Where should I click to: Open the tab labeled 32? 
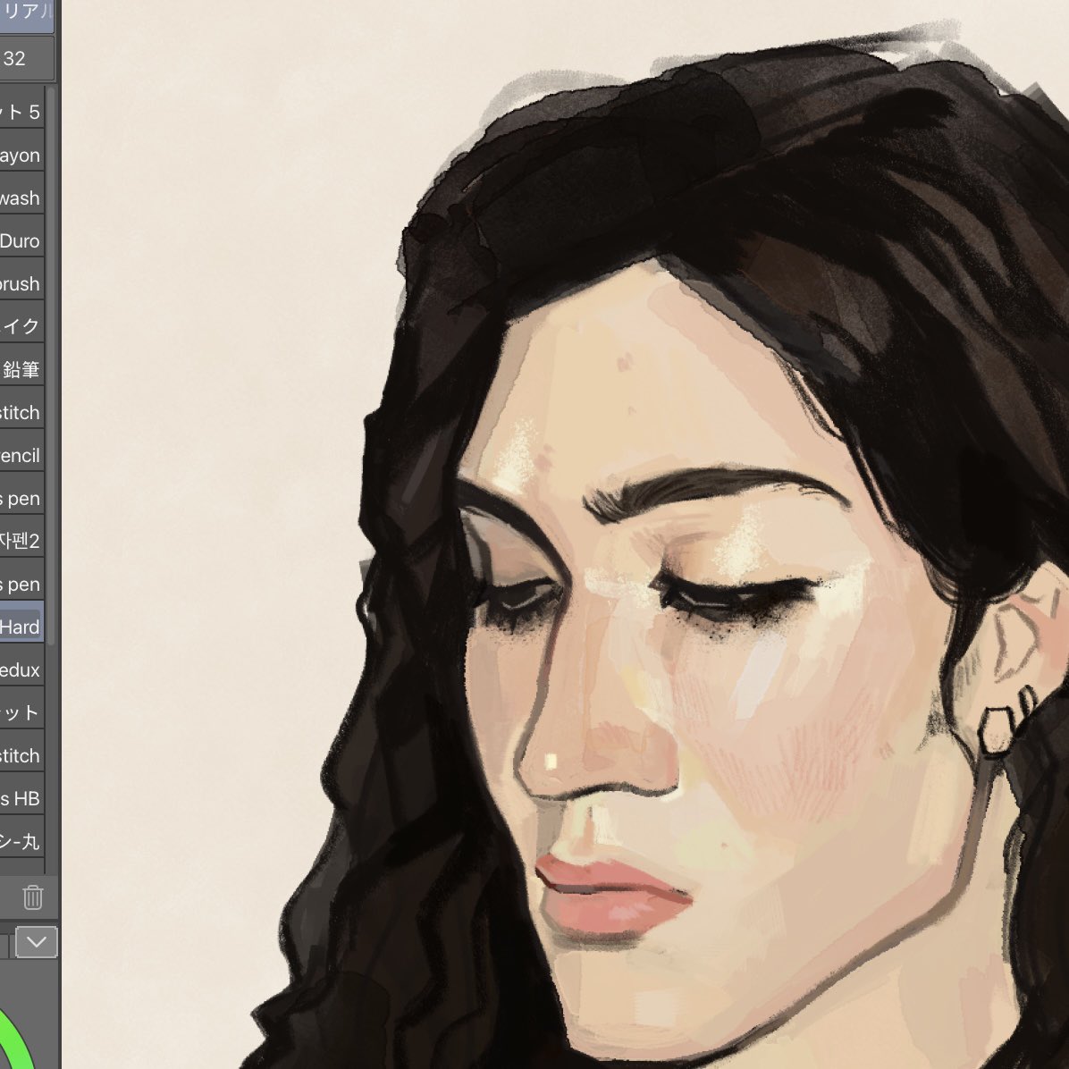tap(27, 59)
